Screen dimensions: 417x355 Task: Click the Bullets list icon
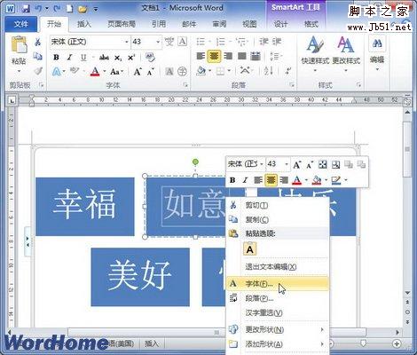click(x=201, y=42)
